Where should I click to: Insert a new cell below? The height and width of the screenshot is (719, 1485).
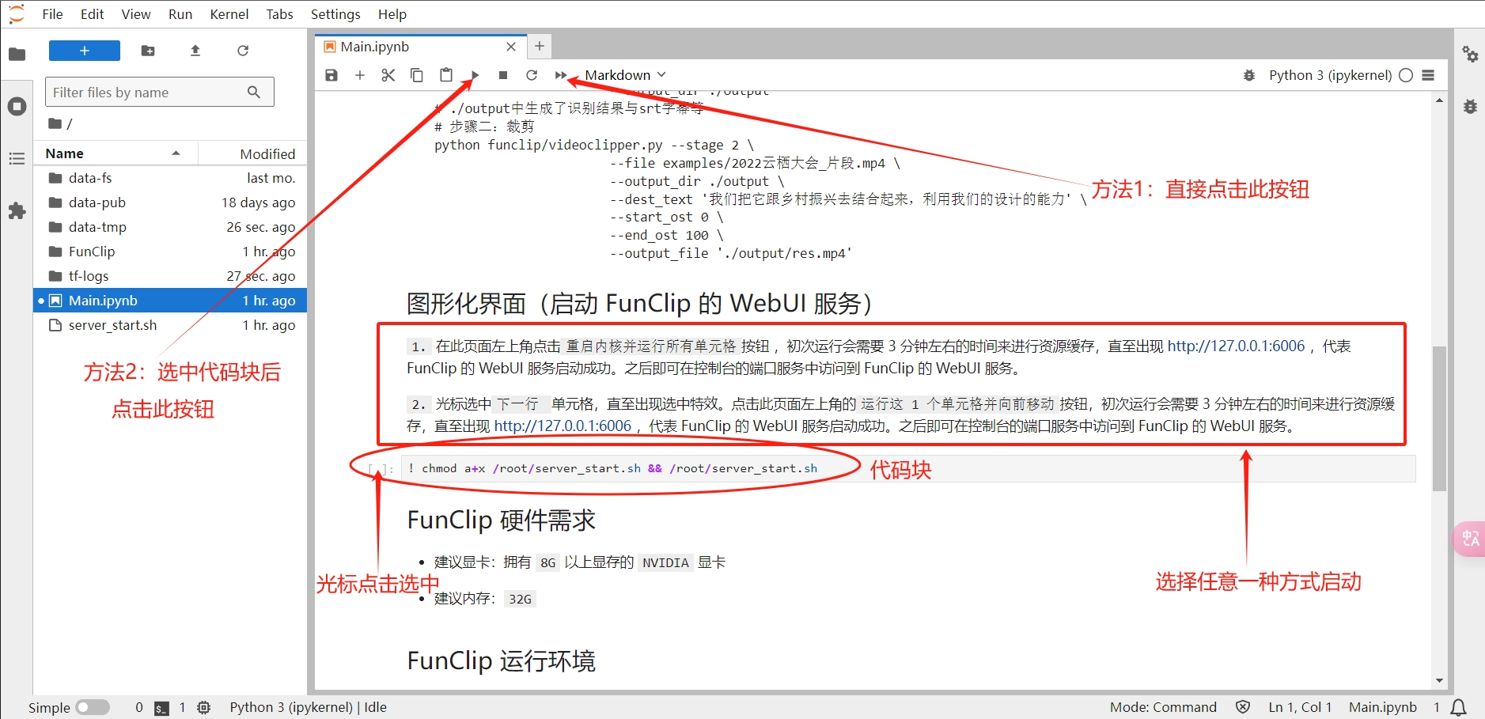click(360, 75)
